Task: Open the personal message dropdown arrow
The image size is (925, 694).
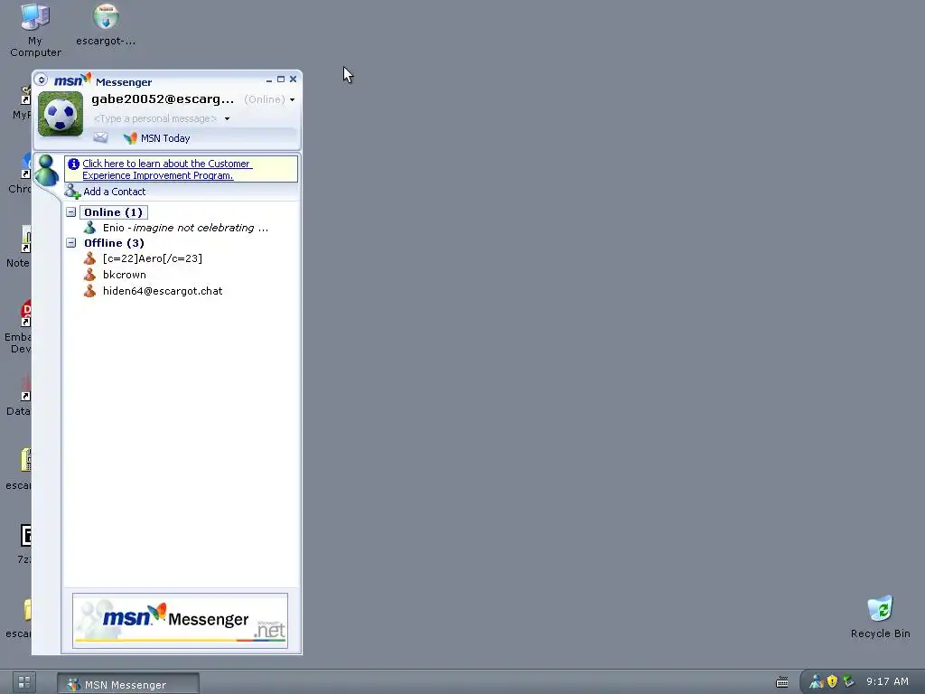Action: pos(227,118)
